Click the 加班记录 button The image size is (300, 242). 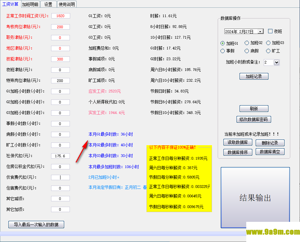(254, 76)
